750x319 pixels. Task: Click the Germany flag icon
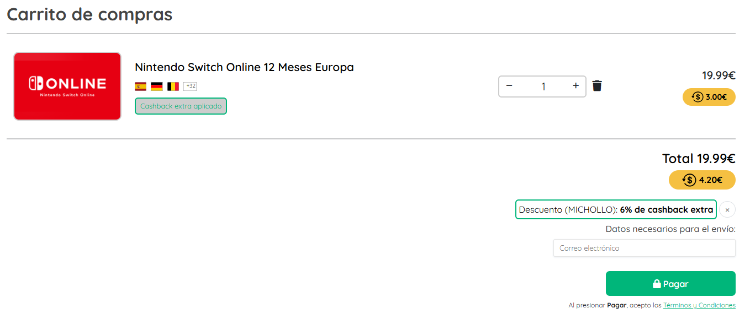pyautogui.click(x=157, y=86)
